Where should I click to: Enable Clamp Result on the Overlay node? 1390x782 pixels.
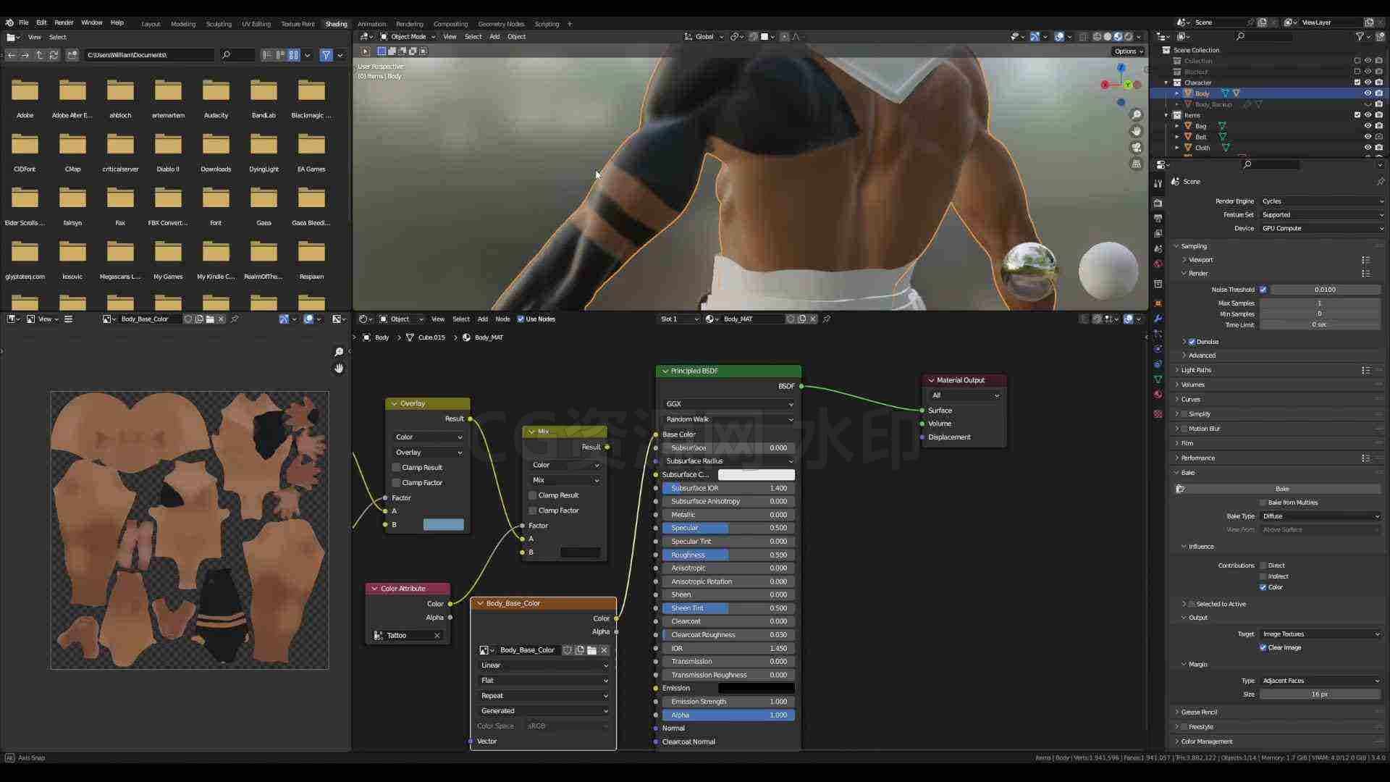point(396,468)
